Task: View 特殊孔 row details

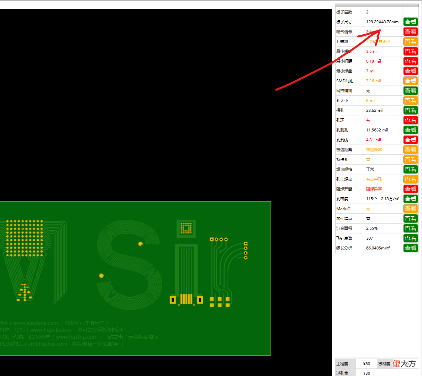Action: point(411,160)
